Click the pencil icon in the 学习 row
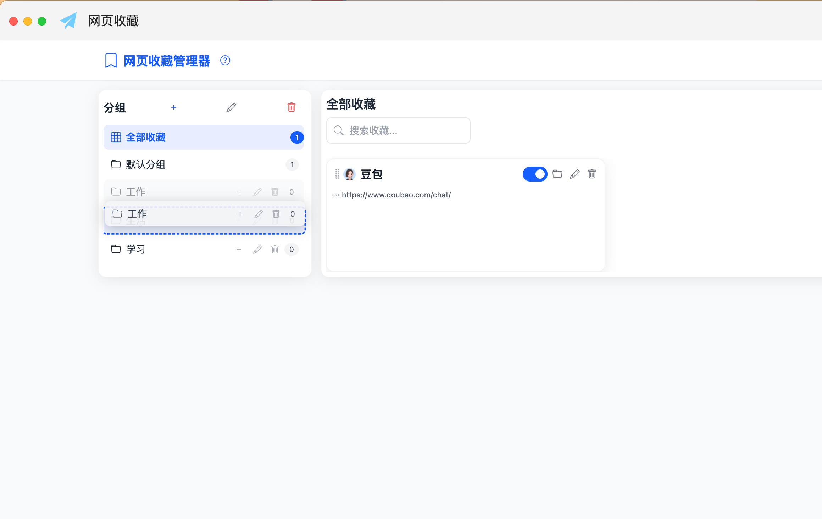The height and width of the screenshot is (519, 822). pos(257,250)
